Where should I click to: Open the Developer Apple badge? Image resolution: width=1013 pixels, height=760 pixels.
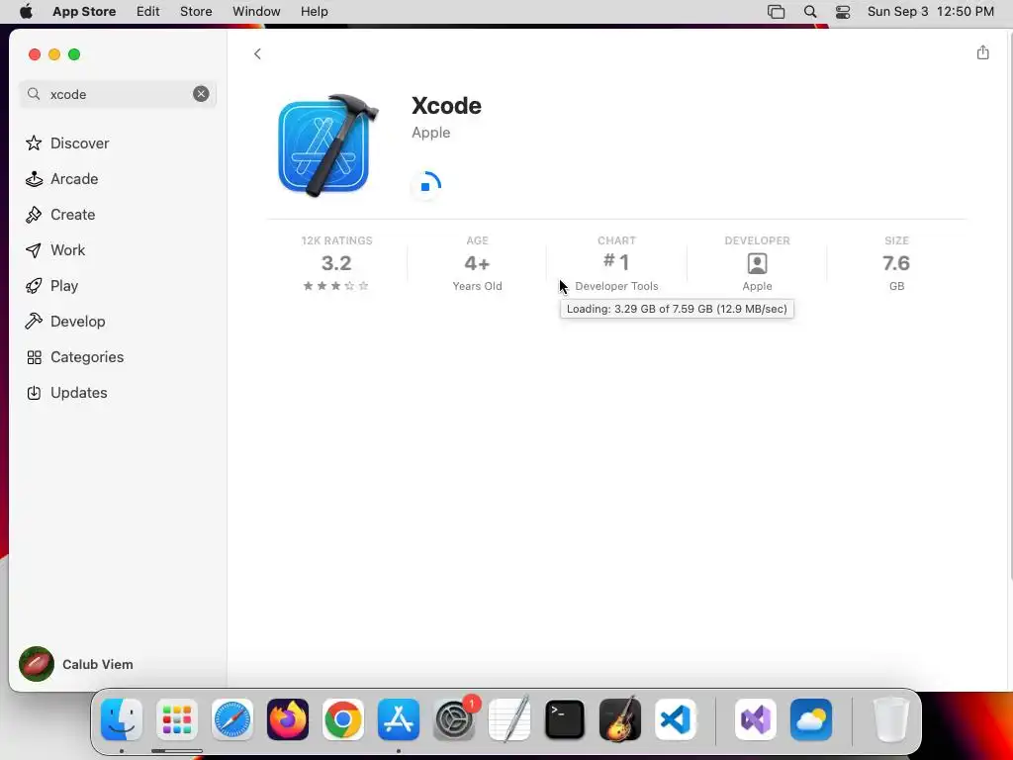[x=757, y=263]
